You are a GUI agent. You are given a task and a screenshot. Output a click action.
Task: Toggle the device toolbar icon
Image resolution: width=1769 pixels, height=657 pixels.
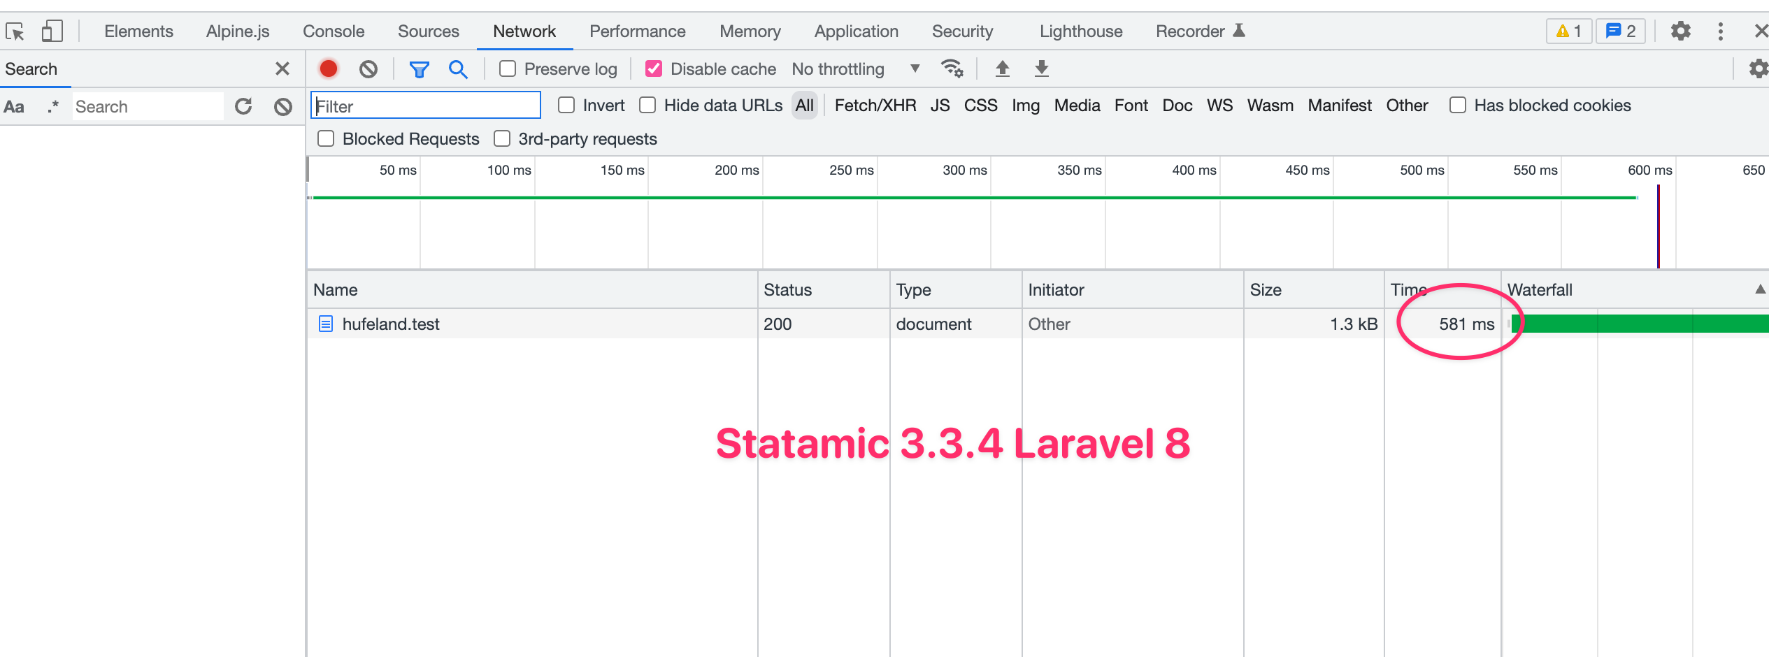point(52,31)
